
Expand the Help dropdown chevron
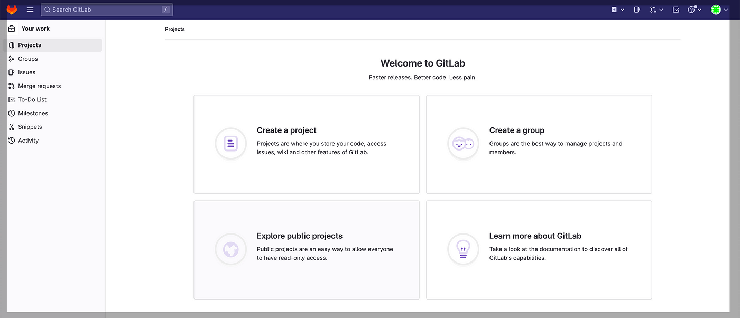click(x=699, y=10)
